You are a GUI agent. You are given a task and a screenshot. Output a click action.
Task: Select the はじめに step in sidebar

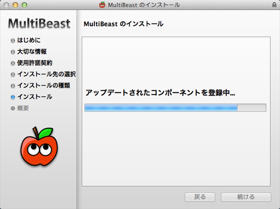tap(29, 40)
